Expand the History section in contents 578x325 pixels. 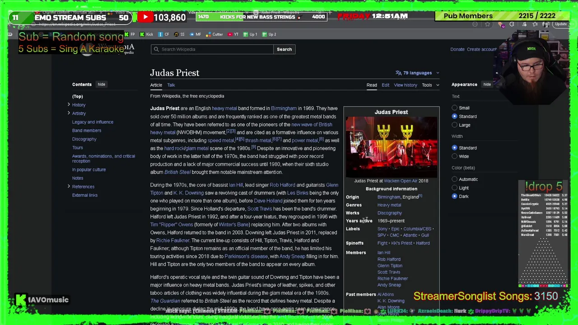click(69, 105)
